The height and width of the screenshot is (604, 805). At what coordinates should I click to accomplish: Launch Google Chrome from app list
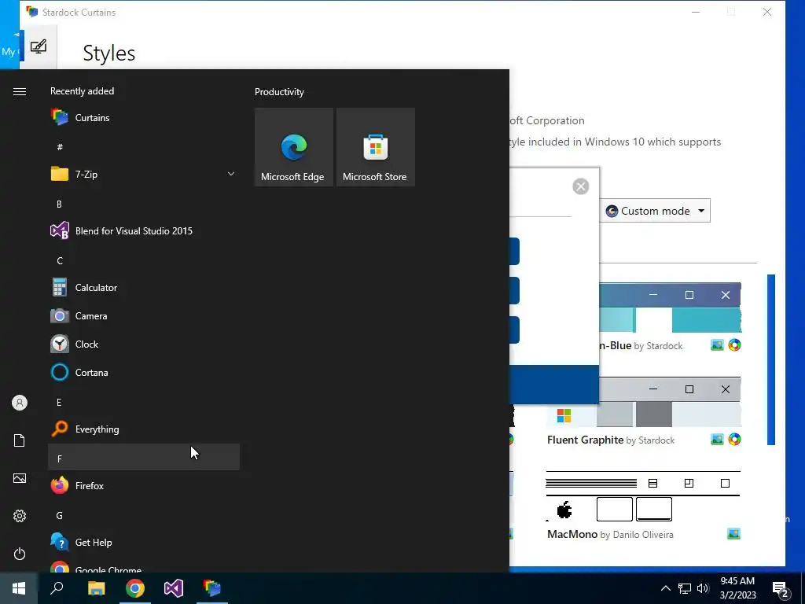click(144, 567)
